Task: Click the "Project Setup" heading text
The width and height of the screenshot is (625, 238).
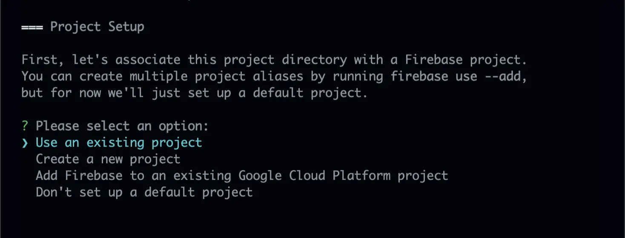Action: [97, 27]
